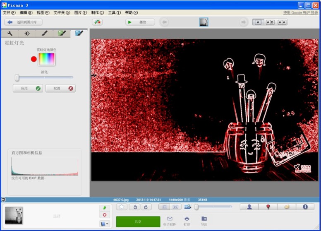Open the people panel icon
This screenshot has width=321, height=231.
tap(249, 207)
